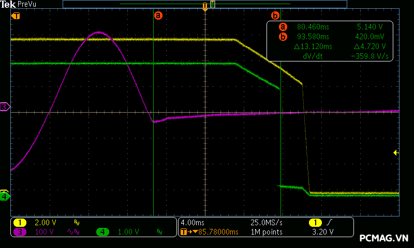Click channel 4 bandwidth limit Bw icon

pos(160,232)
